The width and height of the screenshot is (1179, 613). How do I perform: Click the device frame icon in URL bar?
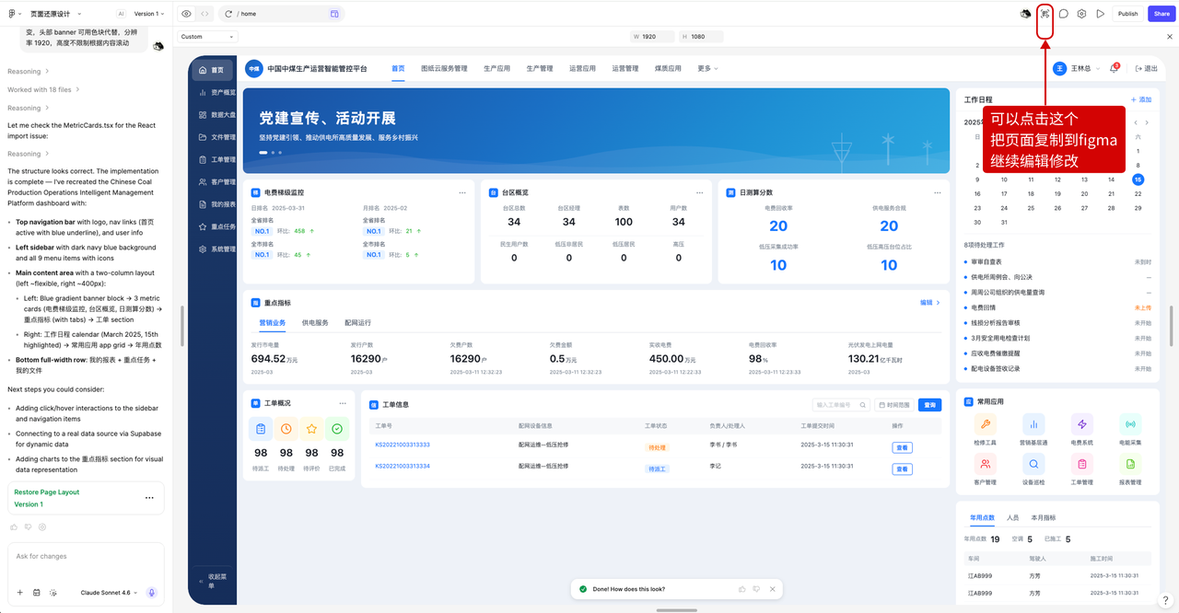pyautogui.click(x=334, y=14)
